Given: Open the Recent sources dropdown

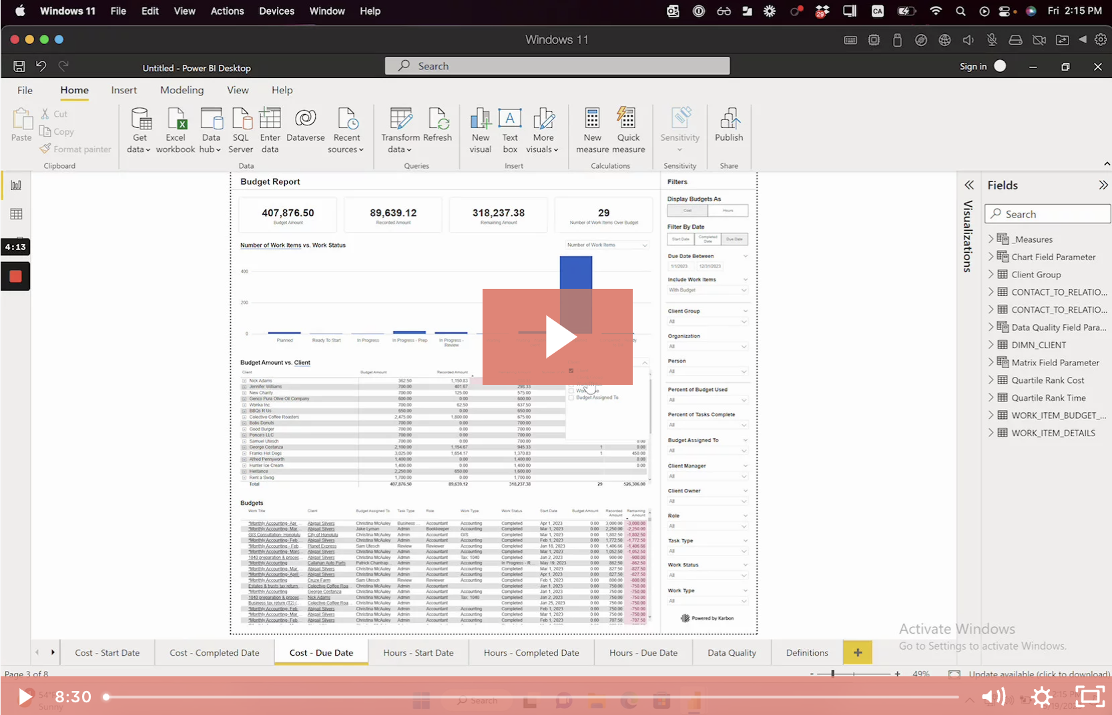Looking at the screenshot, I should [x=346, y=149].
